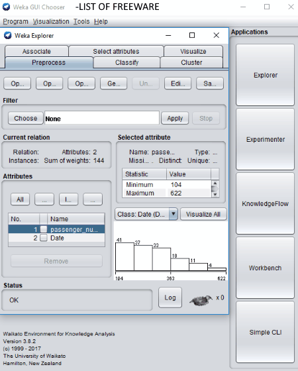Image resolution: width=298 pixels, height=371 pixels.
Task: Click the Weka logo in the Weka Explorer title bar
Action: [7, 36]
